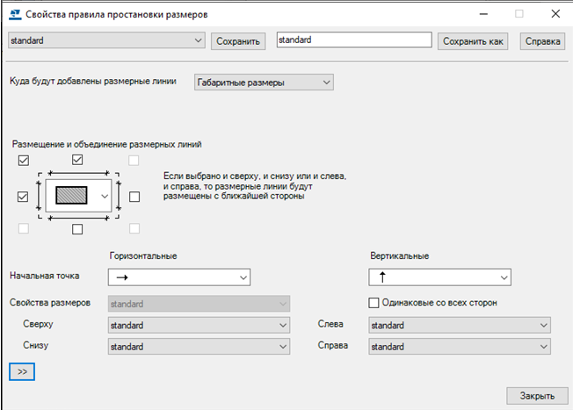Expand the 'Сверху' dimension properties dropdown
The height and width of the screenshot is (410, 573).
point(199,326)
